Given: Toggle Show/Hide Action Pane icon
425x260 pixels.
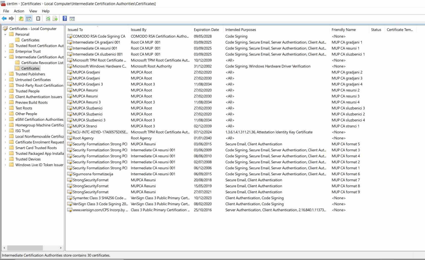Looking at the screenshot, I should pyautogui.click(x=72, y=18).
